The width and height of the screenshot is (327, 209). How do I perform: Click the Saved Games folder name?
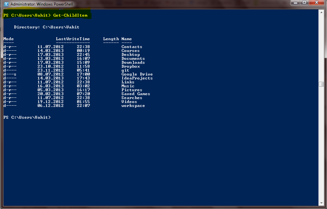click(x=136, y=94)
